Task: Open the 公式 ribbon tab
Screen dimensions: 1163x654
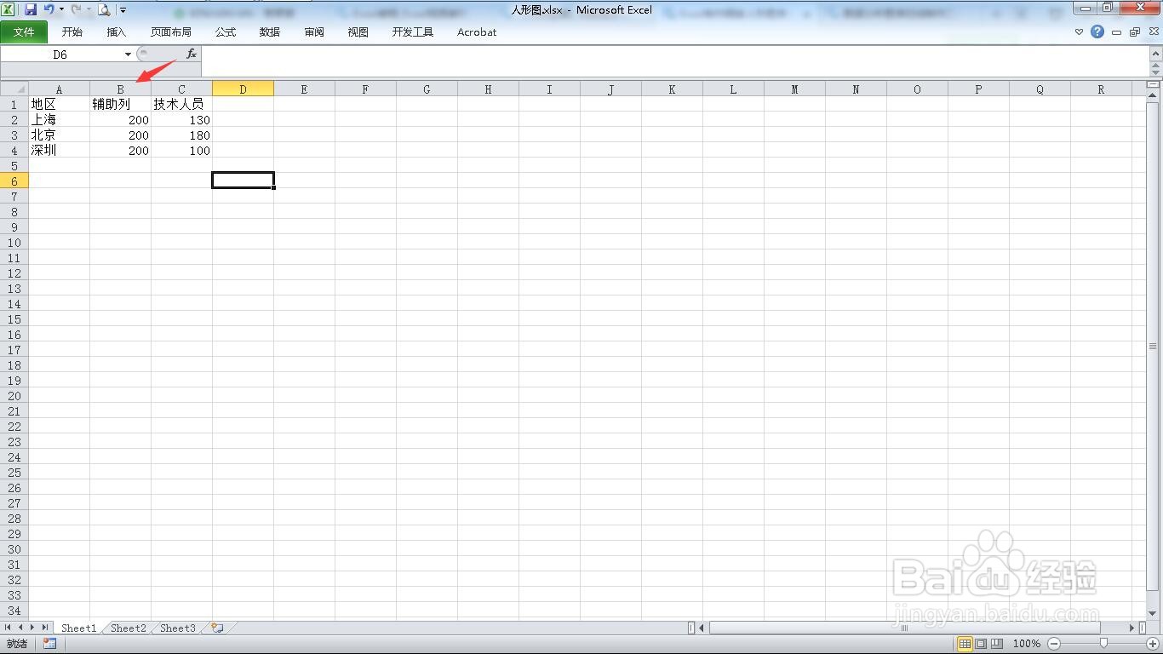Action: (x=226, y=32)
